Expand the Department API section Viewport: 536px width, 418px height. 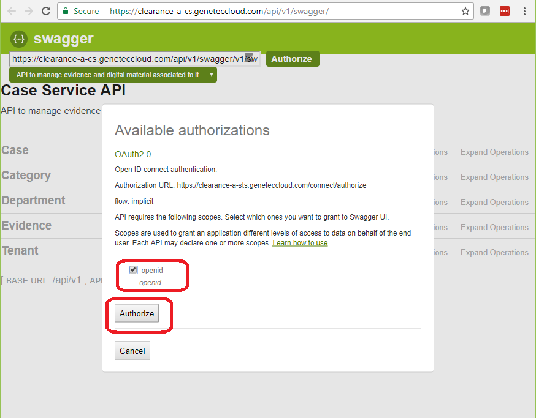point(33,200)
